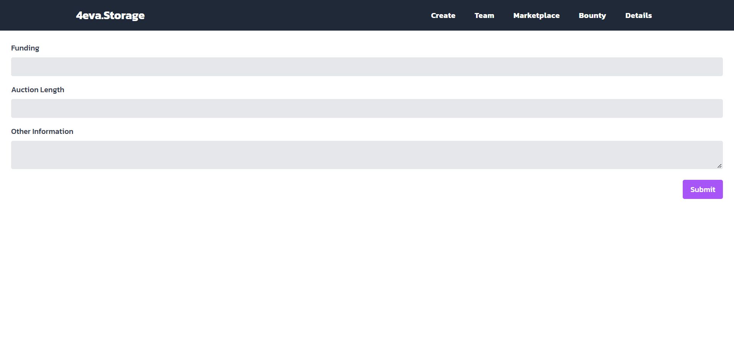Navigate to Marketplace

537,16
